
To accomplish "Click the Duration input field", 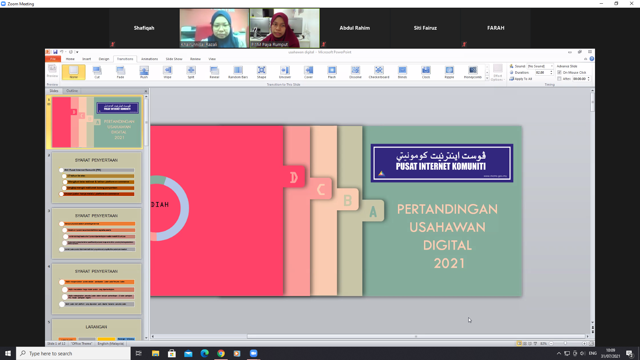I will click(x=542, y=72).
